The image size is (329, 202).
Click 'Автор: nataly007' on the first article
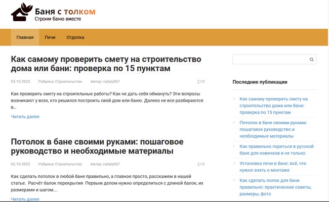105,81
